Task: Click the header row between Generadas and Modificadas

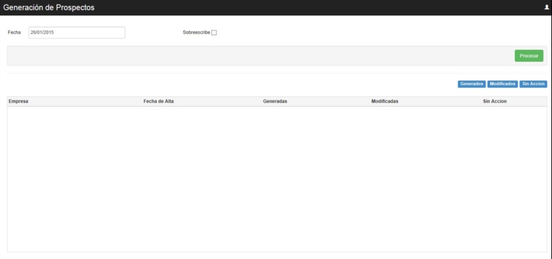Action: coord(328,102)
